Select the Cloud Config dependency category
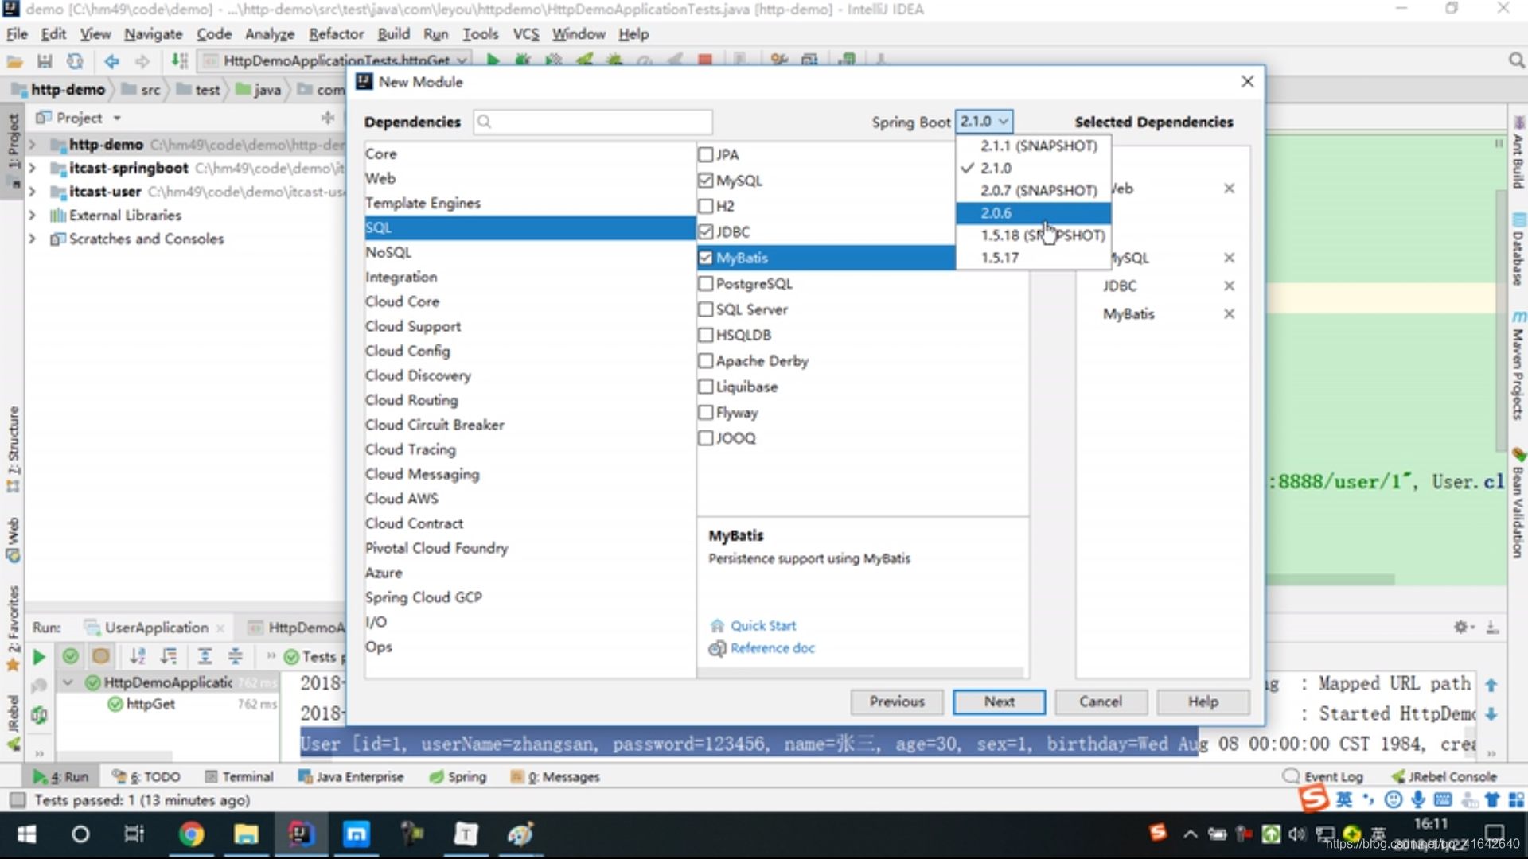Image resolution: width=1528 pixels, height=859 pixels. click(x=529, y=351)
